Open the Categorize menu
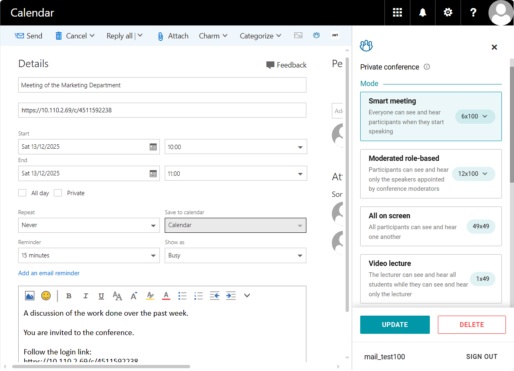Image resolution: width=514 pixels, height=371 pixels. (x=260, y=36)
